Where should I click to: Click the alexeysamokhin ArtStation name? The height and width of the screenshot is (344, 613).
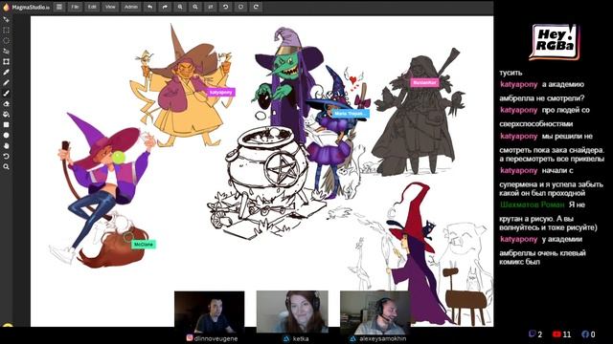[x=383, y=338]
